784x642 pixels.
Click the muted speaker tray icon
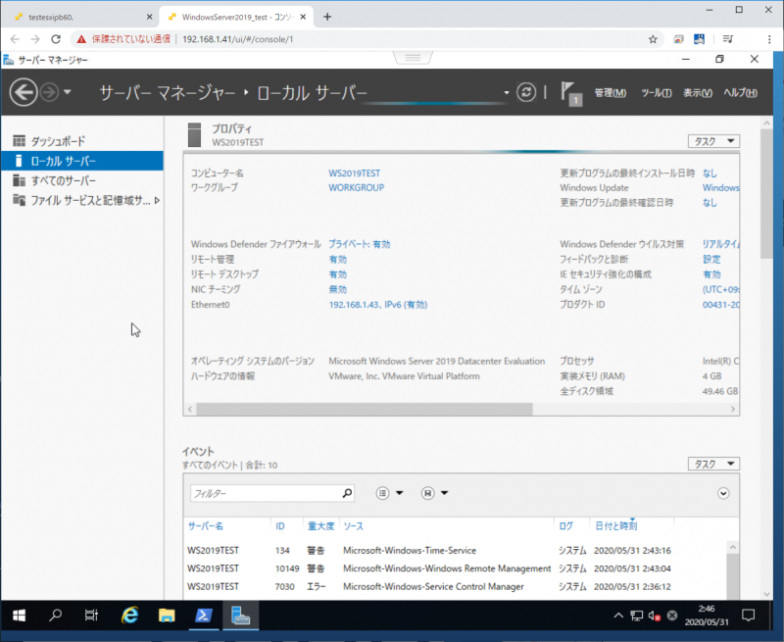pyautogui.click(x=655, y=616)
